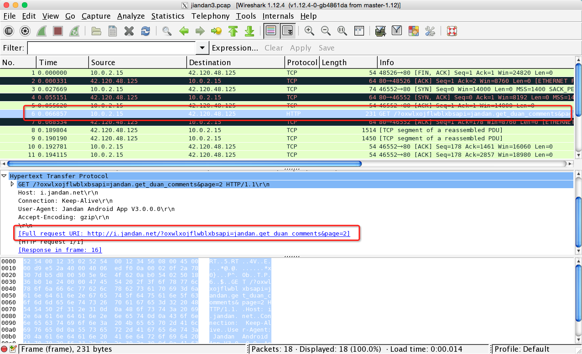582x354 pixels.
Task: Open the Capture menu
Action: coord(96,16)
